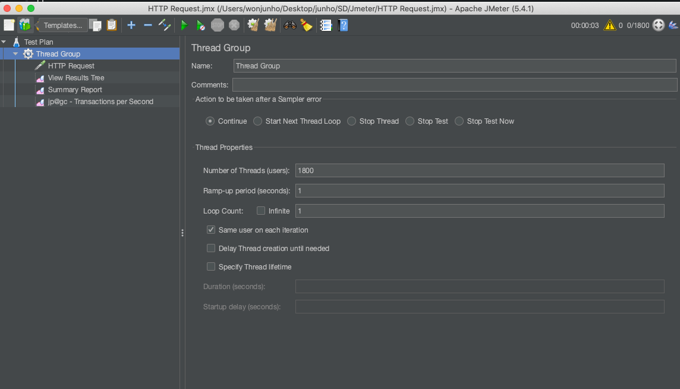Image resolution: width=680 pixels, height=389 pixels.
Task: Click the Loop Count value field
Action: click(480, 211)
